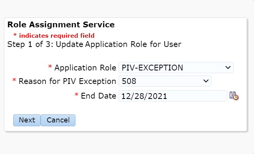Screen dimensions: 254x154
Task: Click the "Role Assignment Service" heading
Action: [x=61, y=25]
